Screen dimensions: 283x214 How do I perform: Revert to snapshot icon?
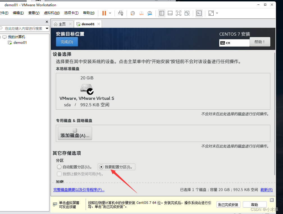point(141,13)
